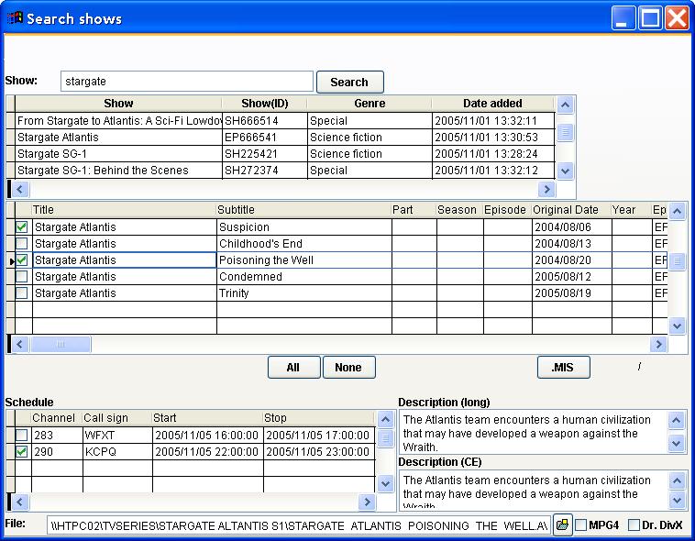Click shows list left scroll arrow

click(x=19, y=189)
